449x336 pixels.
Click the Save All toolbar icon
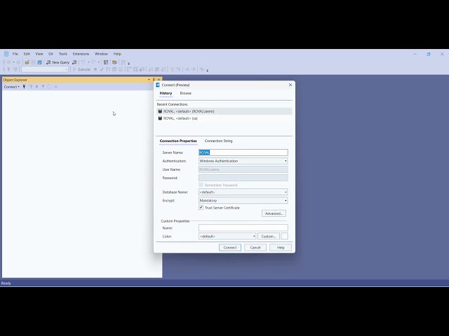tap(40, 62)
